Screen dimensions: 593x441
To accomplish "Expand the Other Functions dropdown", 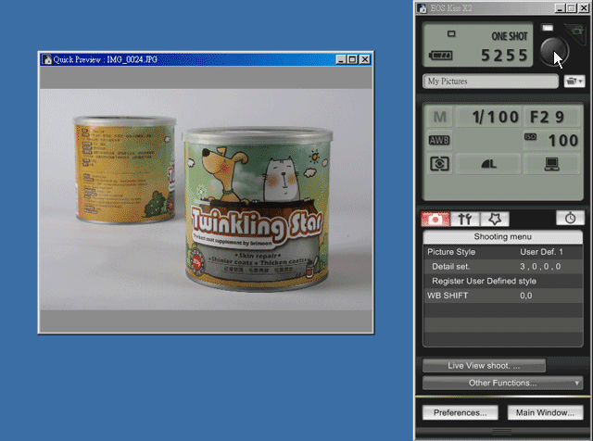I will pos(502,383).
